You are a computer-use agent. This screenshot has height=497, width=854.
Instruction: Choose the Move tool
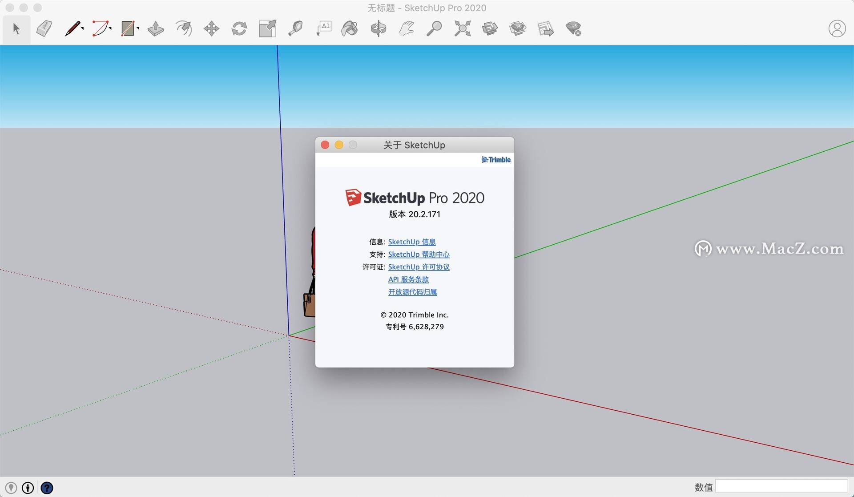(211, 29)
